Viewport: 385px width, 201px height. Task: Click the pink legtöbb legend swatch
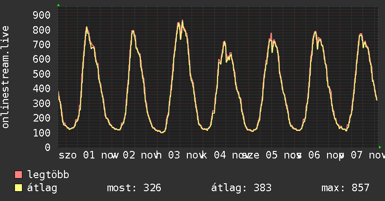coord(19,175)
